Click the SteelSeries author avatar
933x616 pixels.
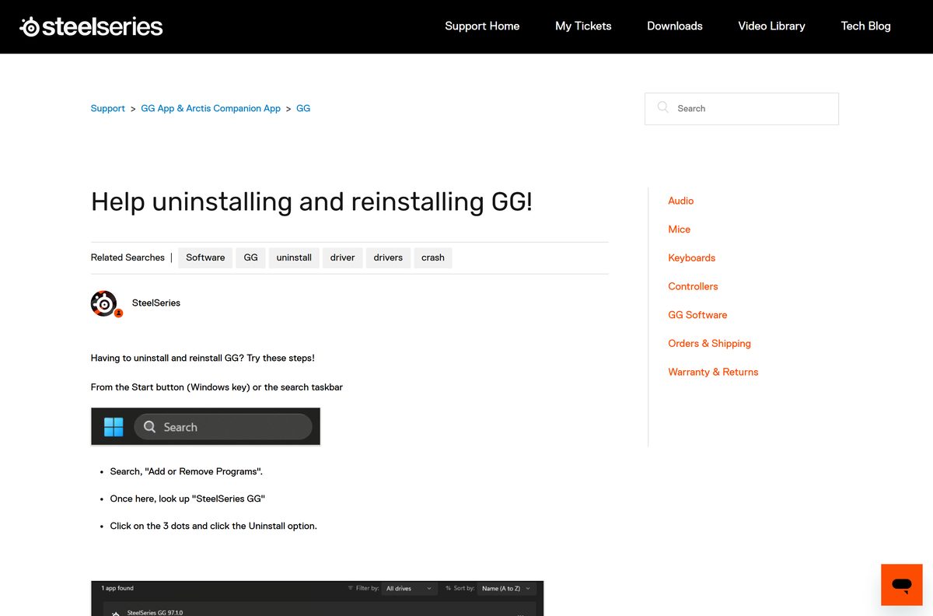pos(105,303)
